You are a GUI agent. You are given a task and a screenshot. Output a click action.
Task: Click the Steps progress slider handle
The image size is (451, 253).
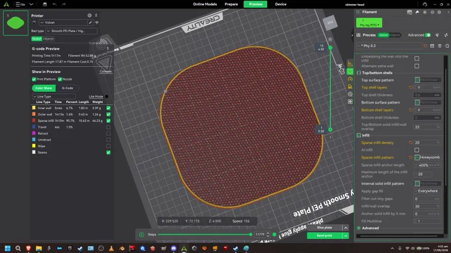click(x=251, y=234)
